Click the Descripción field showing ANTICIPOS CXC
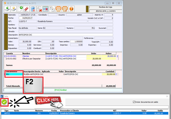The image size is (171, 119). (66, 35)
